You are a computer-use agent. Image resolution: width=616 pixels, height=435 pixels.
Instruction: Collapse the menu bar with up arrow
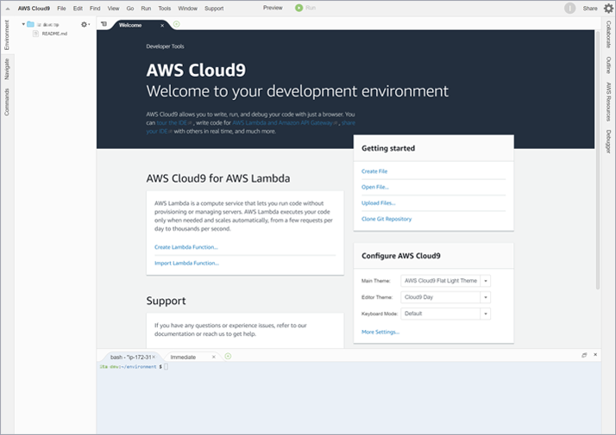click(8, 9)
